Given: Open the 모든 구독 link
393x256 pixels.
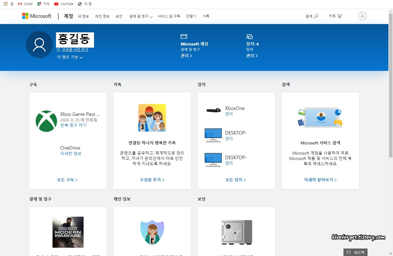Looking at the screenshot, I should click(67, 180).
